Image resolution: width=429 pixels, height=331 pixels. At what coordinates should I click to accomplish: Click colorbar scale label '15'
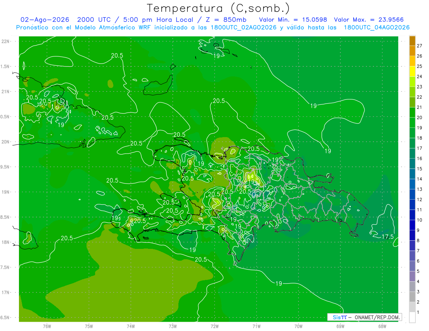(419, 169)
